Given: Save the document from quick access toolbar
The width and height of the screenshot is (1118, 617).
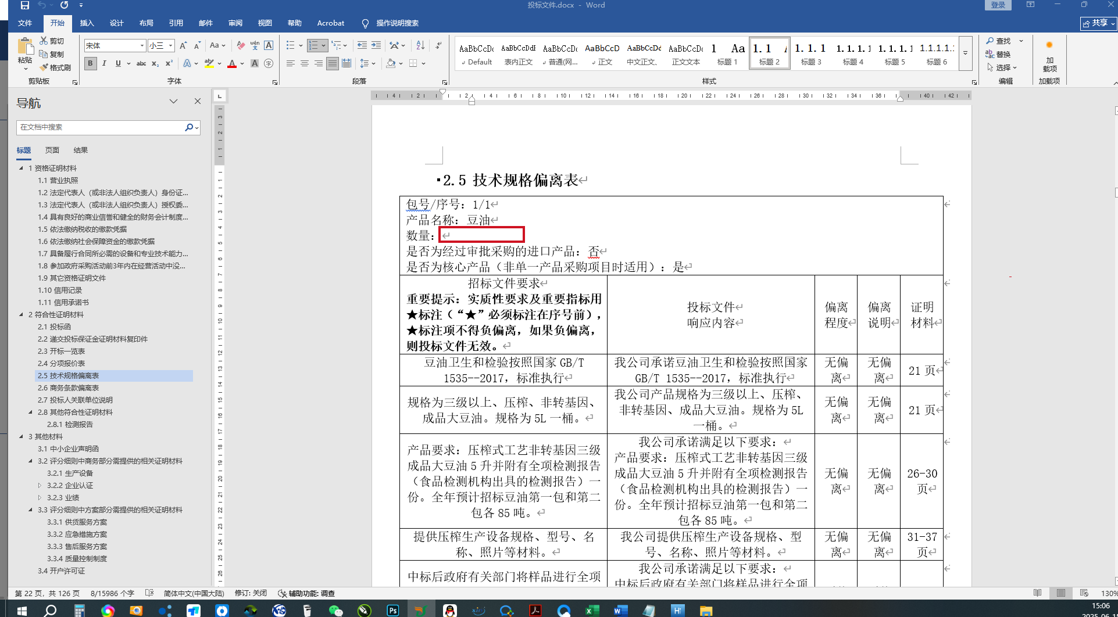Looking at the screenshot, I should pyautogui.click(x=25, y=5).
